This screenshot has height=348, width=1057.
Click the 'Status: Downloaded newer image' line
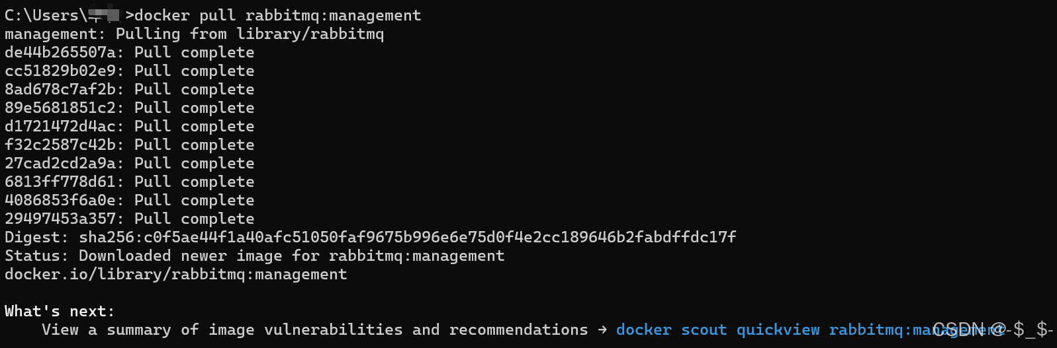point(254,256)
